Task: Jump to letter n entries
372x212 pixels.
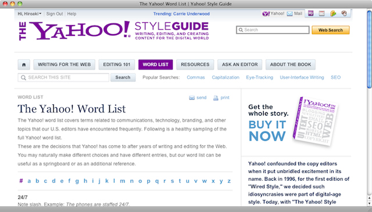Action: click(x=132, y=181)
